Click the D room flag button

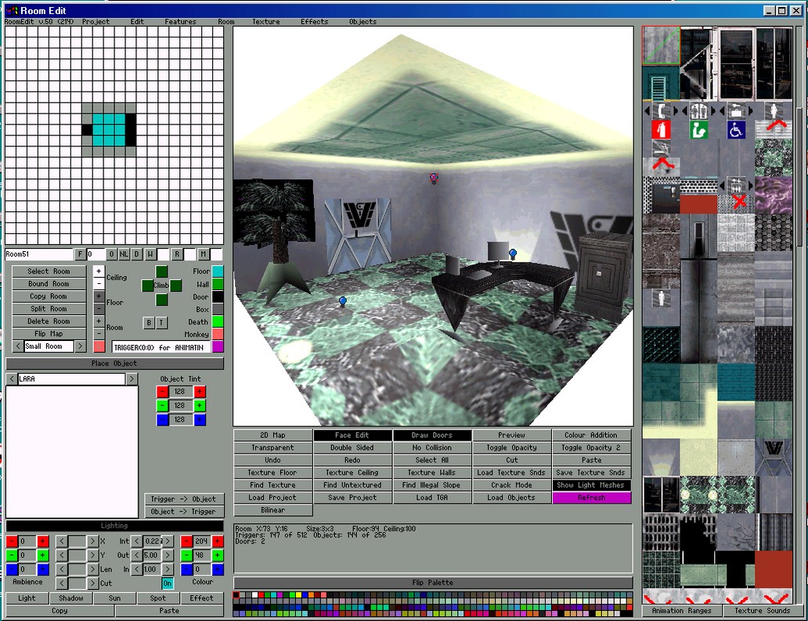click(136, 254)
